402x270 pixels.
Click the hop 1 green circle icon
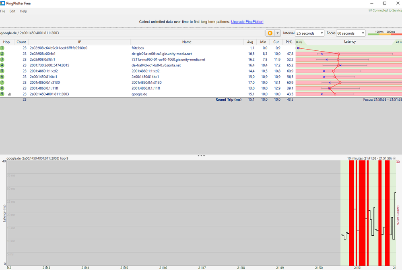click(2, 48)
